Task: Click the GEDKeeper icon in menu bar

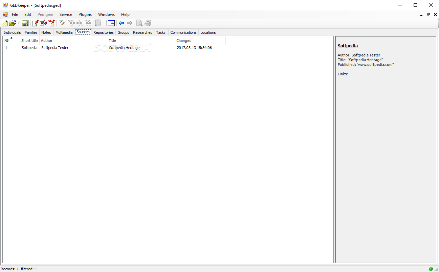Action: coord(5,15)
